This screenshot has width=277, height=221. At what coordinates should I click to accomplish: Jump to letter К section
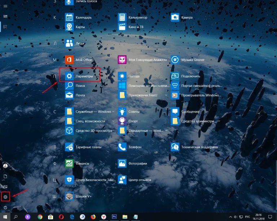[55, 17]
